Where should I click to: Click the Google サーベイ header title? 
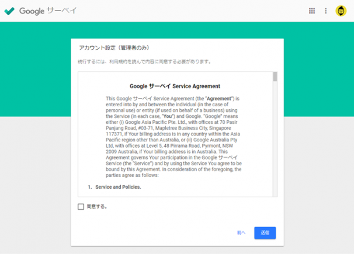coord(48,11)
